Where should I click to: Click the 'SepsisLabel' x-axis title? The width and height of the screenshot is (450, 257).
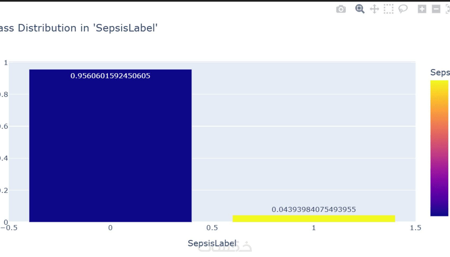(212, 243)
